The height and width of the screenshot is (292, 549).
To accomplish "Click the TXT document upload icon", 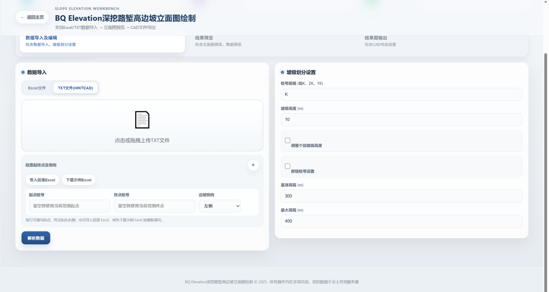I will coord(142,120).
